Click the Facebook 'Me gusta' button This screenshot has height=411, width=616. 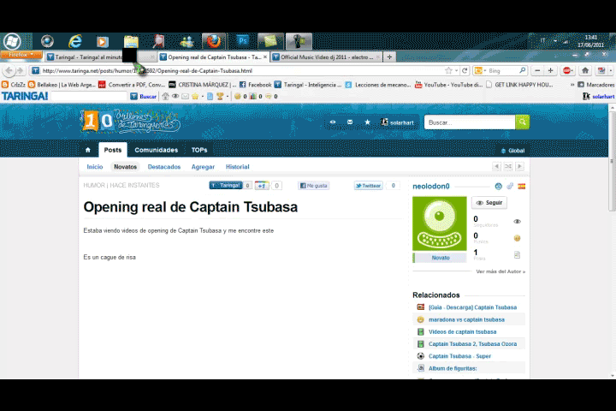313,186
